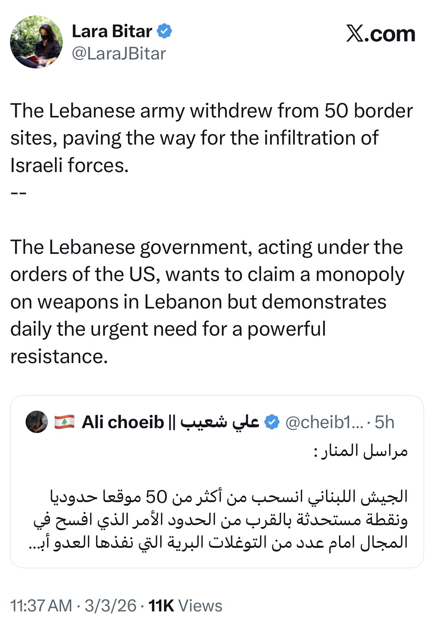Click the 3/3/26 post date
434x627 pixels.
[111, 605]
